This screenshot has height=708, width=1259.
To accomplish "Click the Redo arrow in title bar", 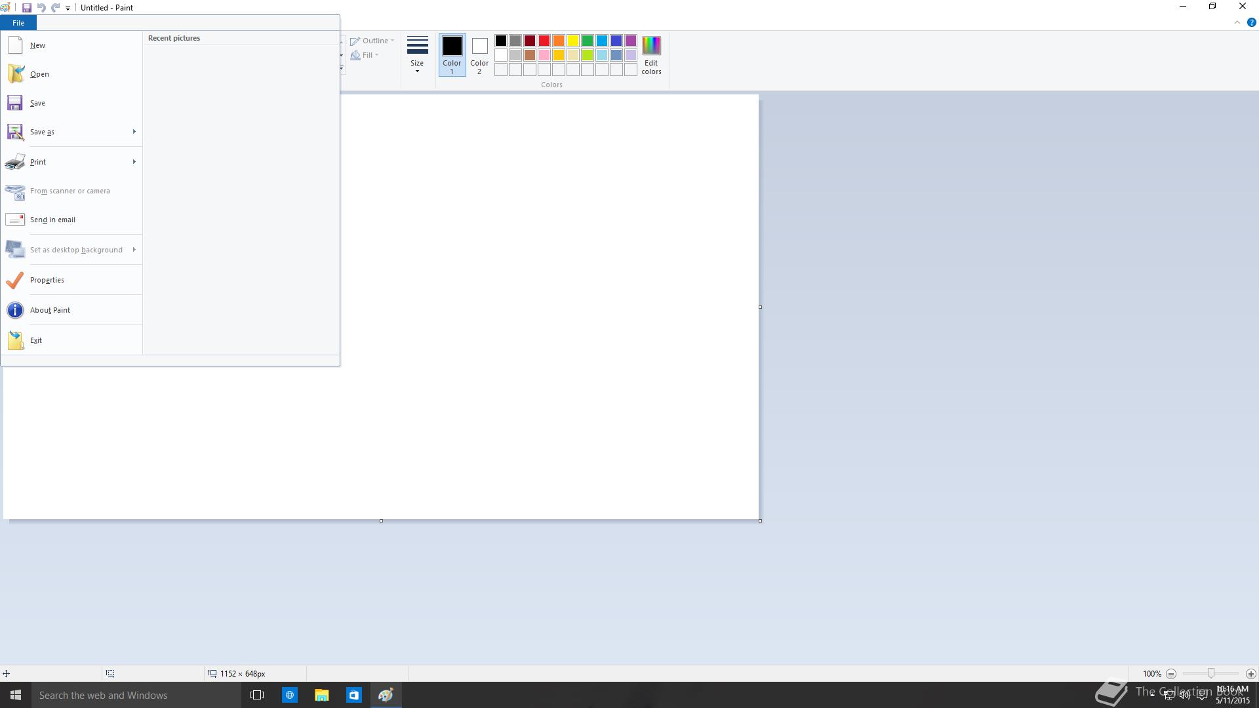I will click(x=56, y=8).
